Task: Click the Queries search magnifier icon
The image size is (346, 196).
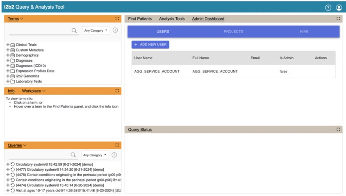Action: pyautogui.click(x=73, y=155)
